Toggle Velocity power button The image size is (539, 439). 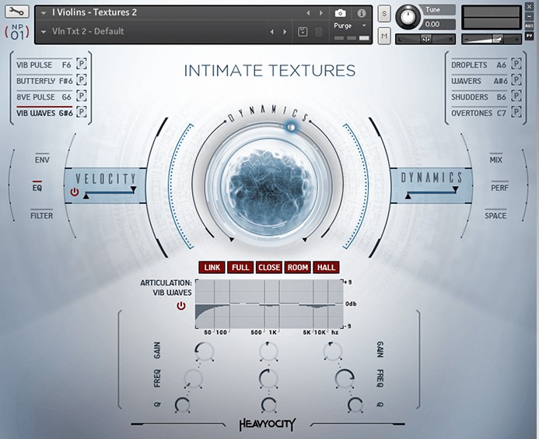coord(74,192)
